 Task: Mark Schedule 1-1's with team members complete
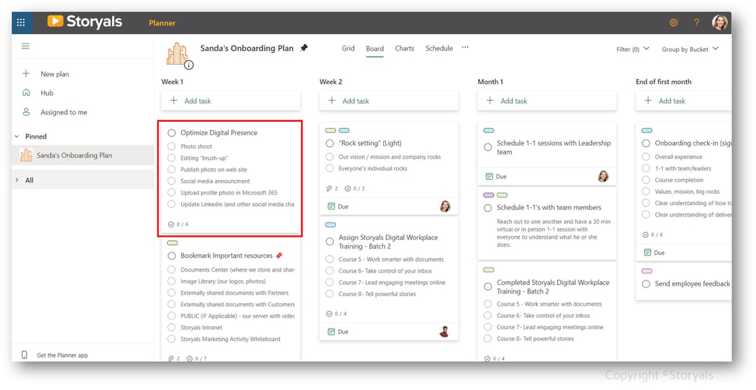coord(488,208)
